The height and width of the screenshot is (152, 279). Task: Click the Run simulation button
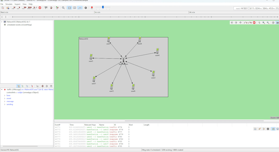[18, 8]
